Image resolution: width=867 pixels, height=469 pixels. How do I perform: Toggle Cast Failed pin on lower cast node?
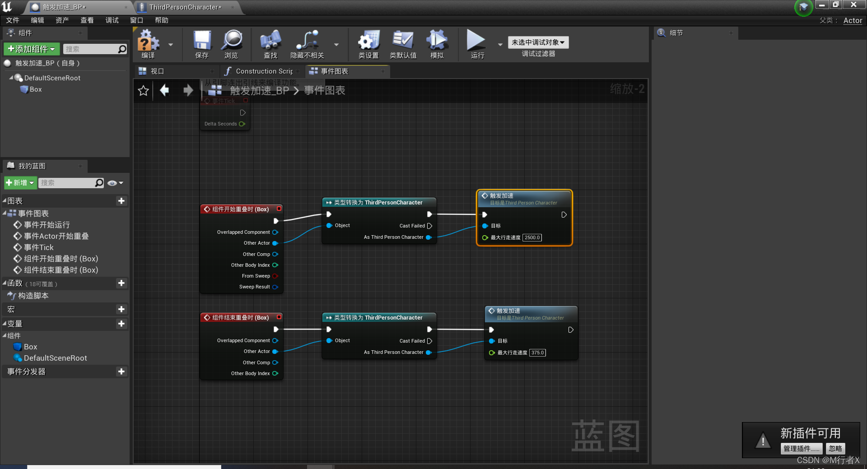coord(429,341)
